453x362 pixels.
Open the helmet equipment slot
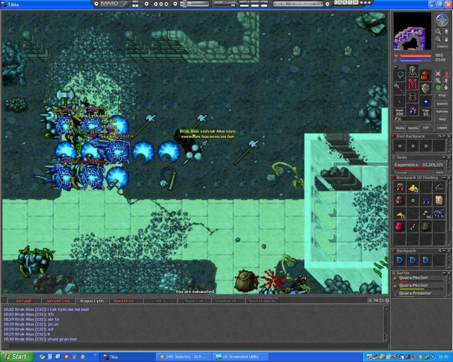click(413, 71)
